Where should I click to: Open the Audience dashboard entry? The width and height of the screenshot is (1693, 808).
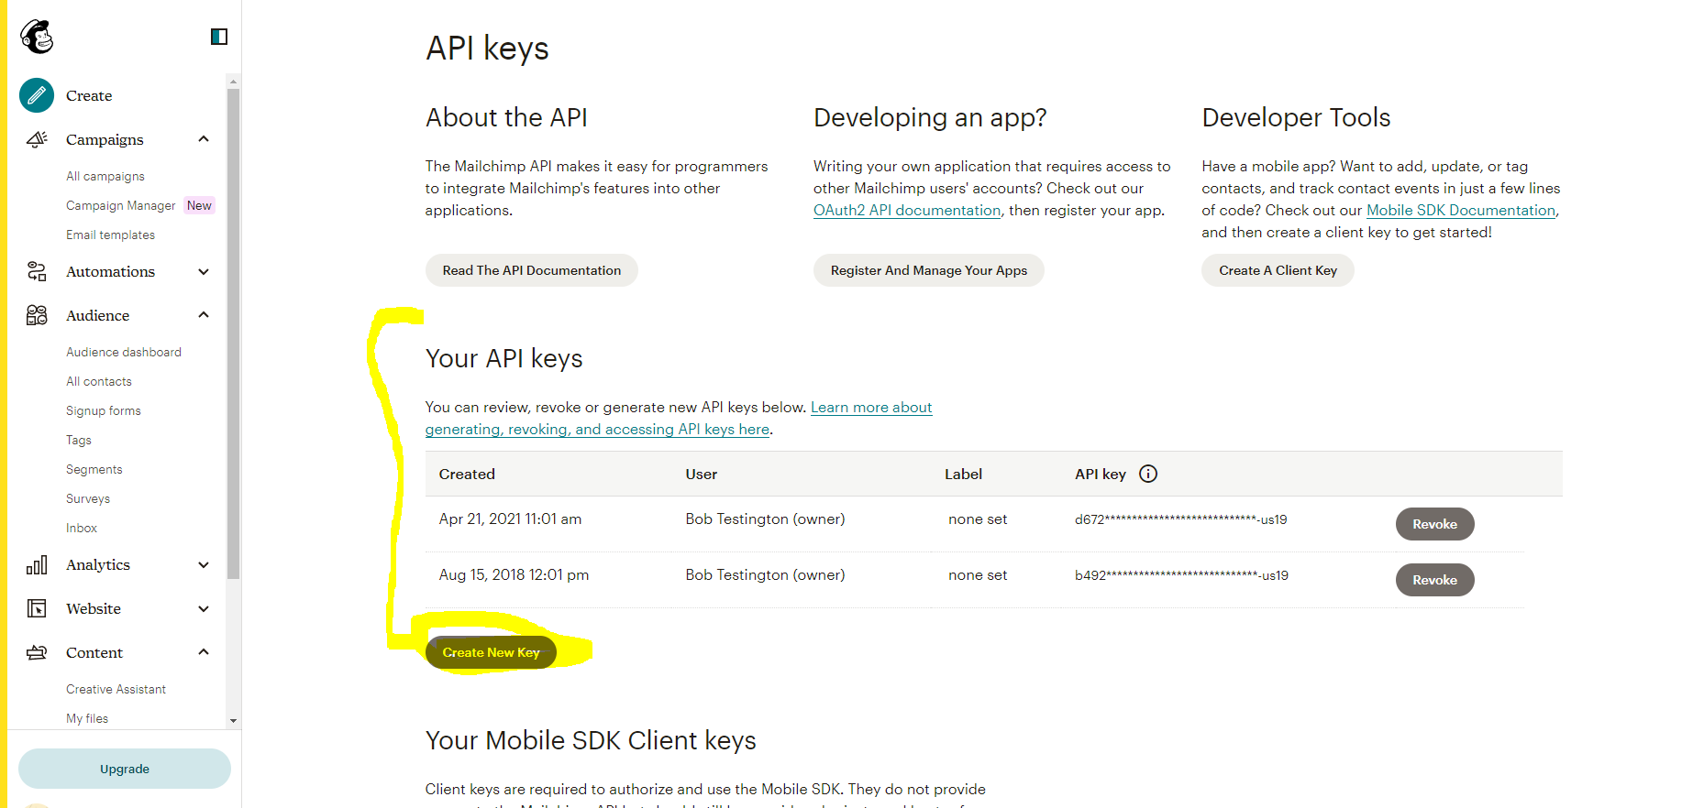coord(123,352)
